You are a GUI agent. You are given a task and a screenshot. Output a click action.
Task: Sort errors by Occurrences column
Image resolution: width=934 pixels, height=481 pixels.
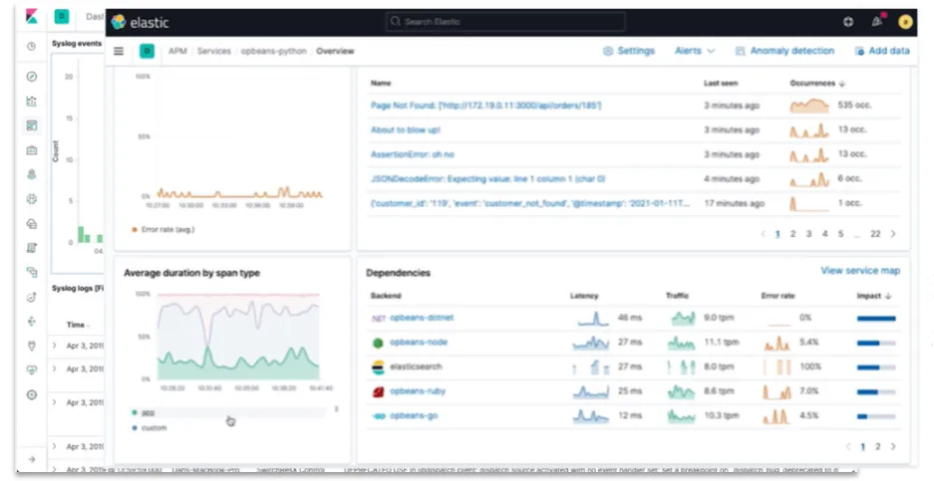coord(817,84)
